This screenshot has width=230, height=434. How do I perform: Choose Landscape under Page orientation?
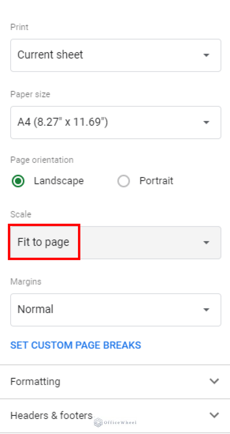[x=18, y=181]
